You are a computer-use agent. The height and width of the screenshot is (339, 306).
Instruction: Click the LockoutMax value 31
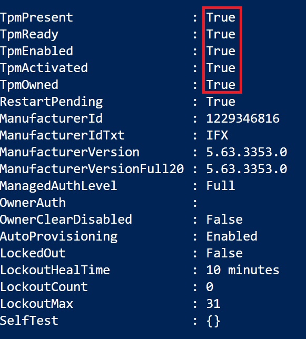(x=213, y=304)
